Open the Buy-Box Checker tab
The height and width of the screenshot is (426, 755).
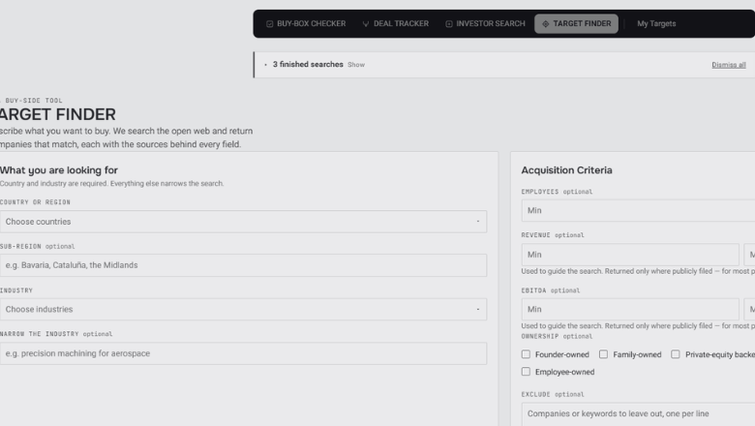coord(306,23)
